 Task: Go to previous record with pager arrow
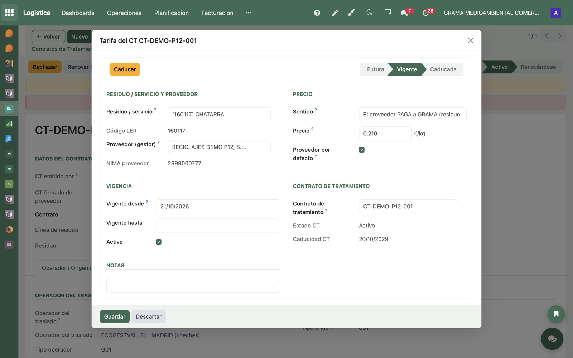click(547, 36)
